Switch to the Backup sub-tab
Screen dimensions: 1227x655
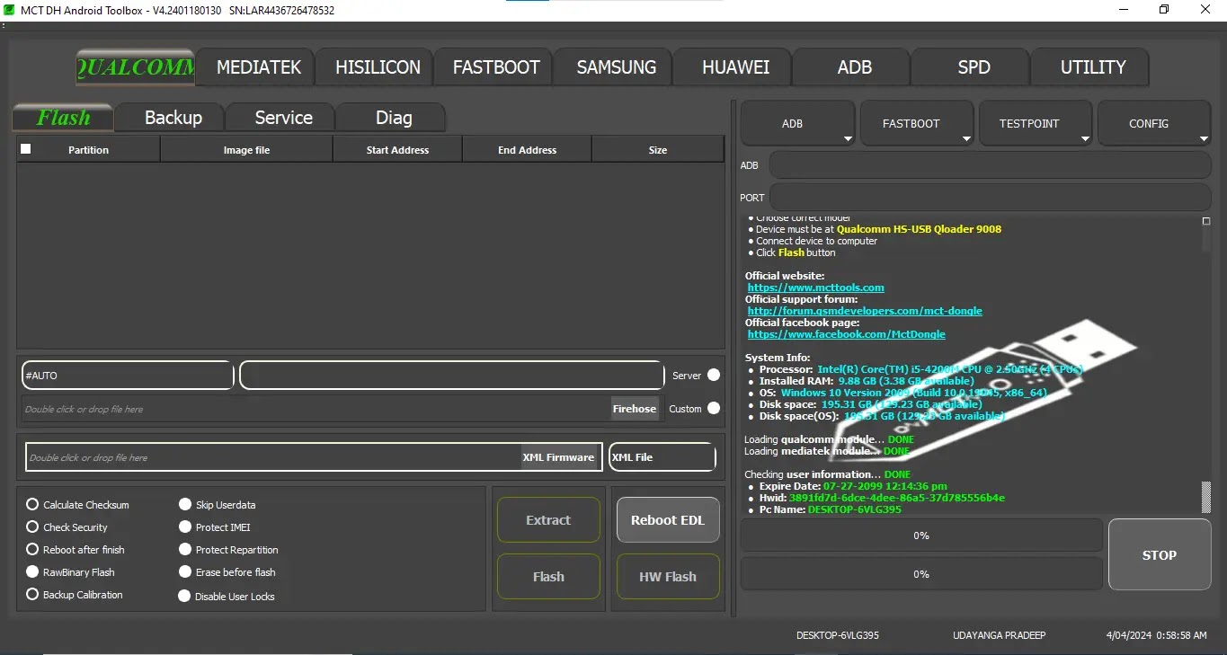click(x=173, y=118)
